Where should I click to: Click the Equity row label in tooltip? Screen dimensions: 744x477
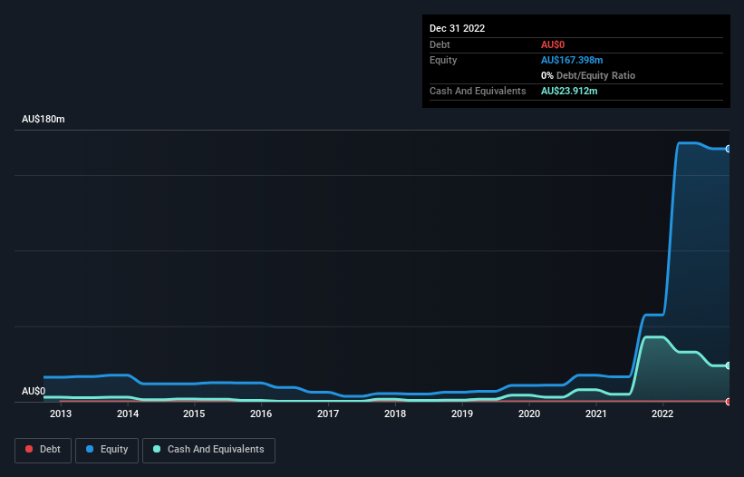tap(443, 60)
